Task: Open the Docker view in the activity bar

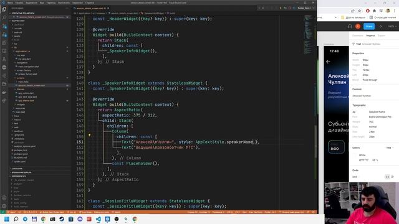Action: click(4, 93)
